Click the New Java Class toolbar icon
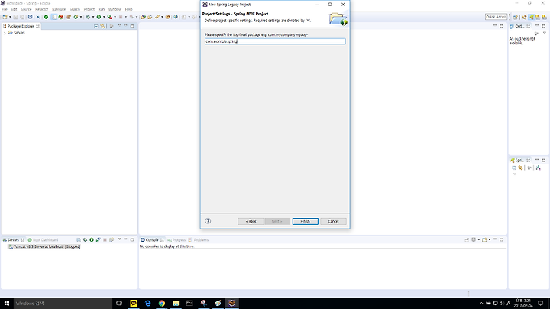This screenshot has width=550, height=309. click(76, 17)
